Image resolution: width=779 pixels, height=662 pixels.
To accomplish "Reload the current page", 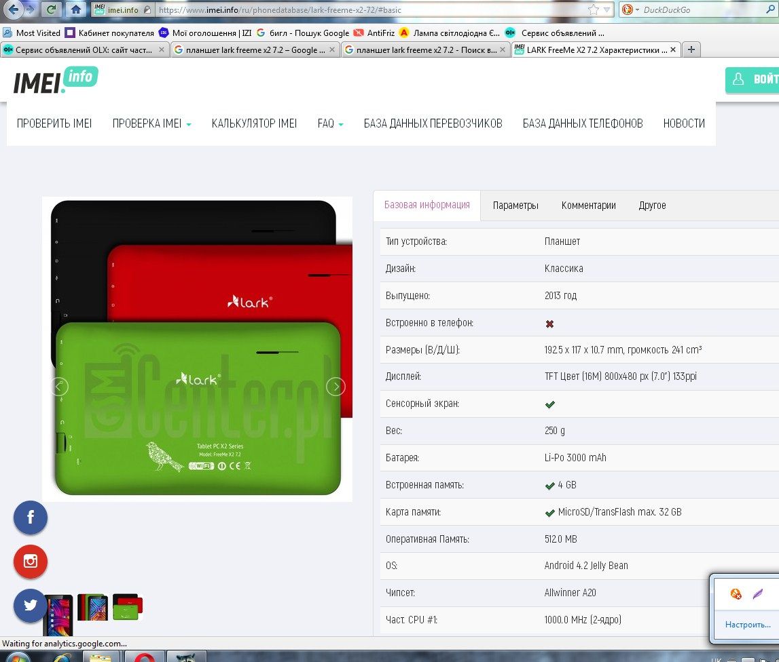I will (x=51, y=9).
